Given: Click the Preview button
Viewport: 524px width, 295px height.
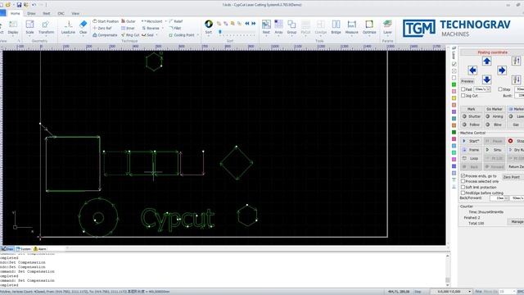Looking at the screenshot, I should coord(468,81).
